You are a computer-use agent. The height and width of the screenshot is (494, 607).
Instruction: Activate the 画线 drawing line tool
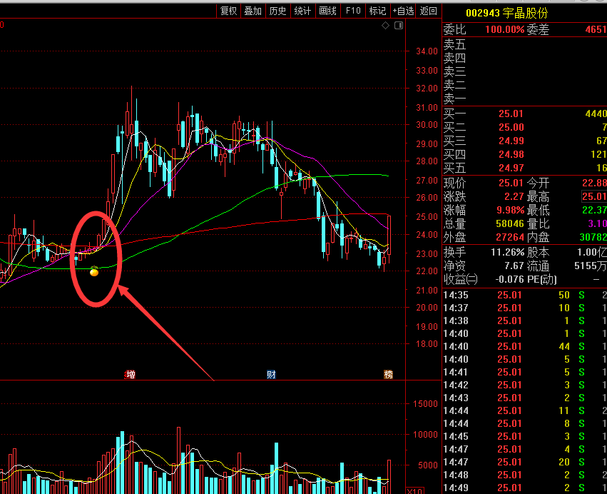click(x=328, y=11)
